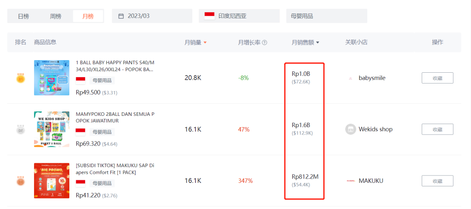Switch to the 日榜 tab
Viewport: 471px width, 209px height.
24,16
